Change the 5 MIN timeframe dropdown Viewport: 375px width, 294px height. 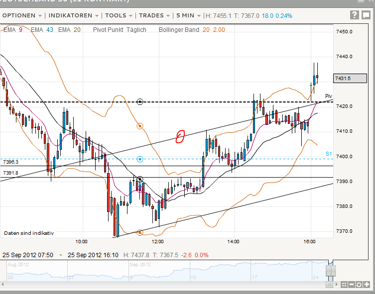click(x=188, y=15)
